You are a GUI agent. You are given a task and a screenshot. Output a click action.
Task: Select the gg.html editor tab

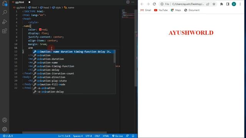coord(20,2)
